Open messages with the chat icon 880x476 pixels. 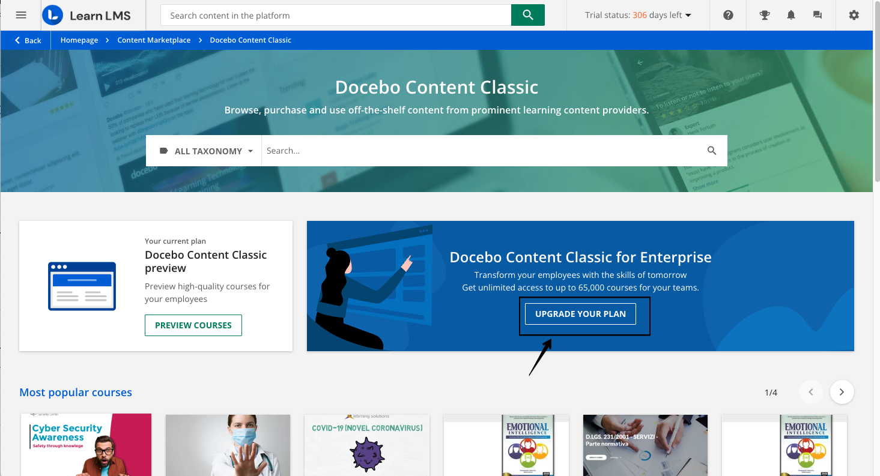point(818,14)
